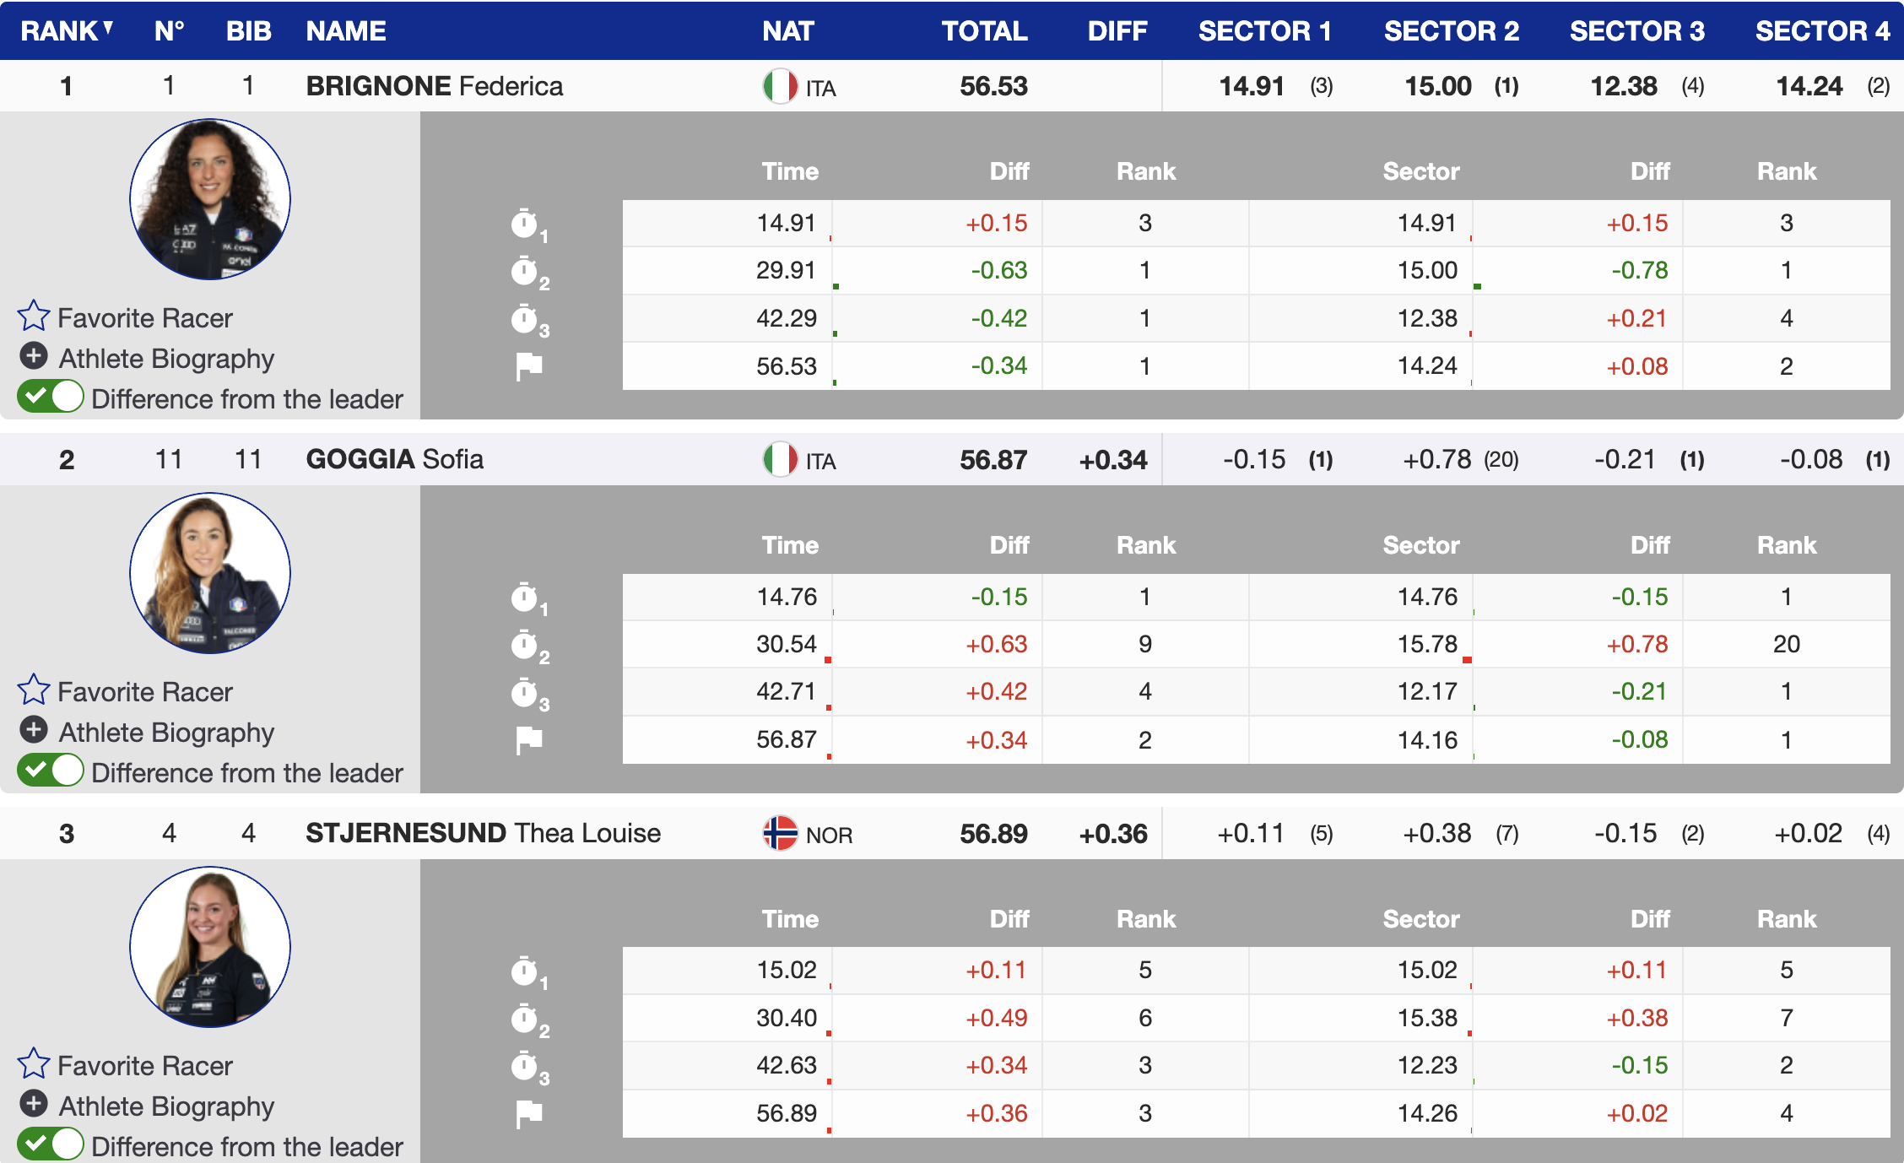The height and width of the screenshot is (1163, 1904).
Task: Expand Goggia's Athlete Biography section
Action: pos(34,730)
